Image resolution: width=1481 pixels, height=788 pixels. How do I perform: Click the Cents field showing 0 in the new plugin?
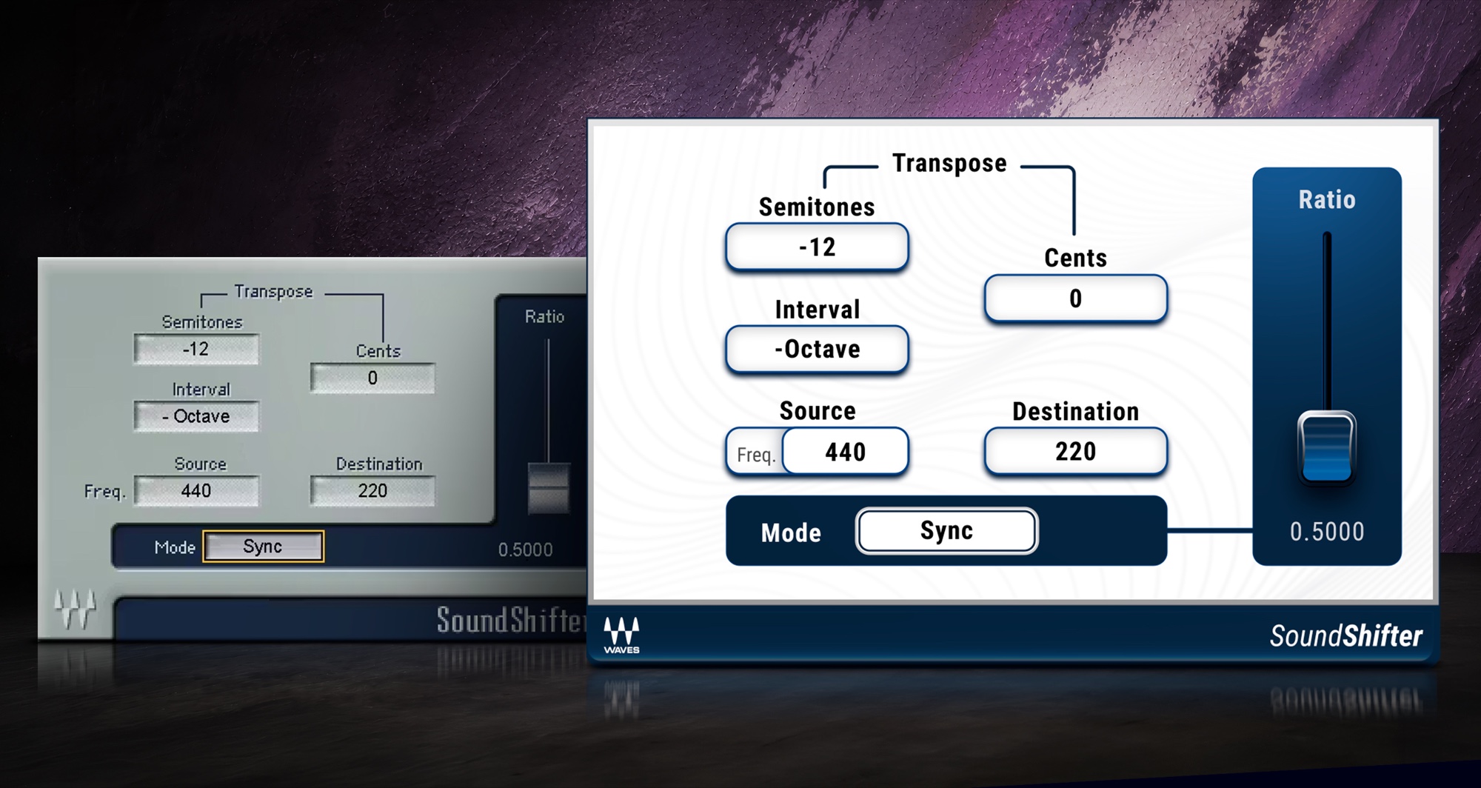[1075, 298]
